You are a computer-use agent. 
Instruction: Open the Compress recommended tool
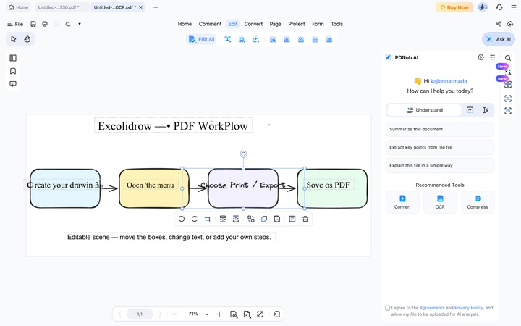tap(478, 202)
